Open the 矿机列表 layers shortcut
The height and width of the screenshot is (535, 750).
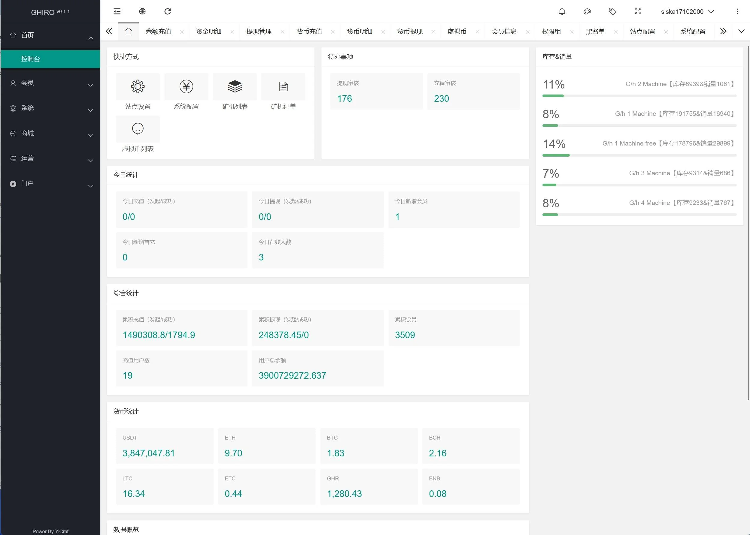coord(235,87)
